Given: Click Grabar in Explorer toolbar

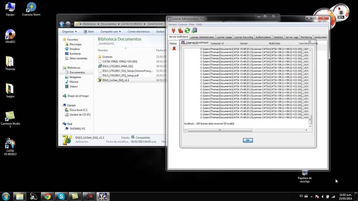Looking at the screenshot, I should pos(160,32).
